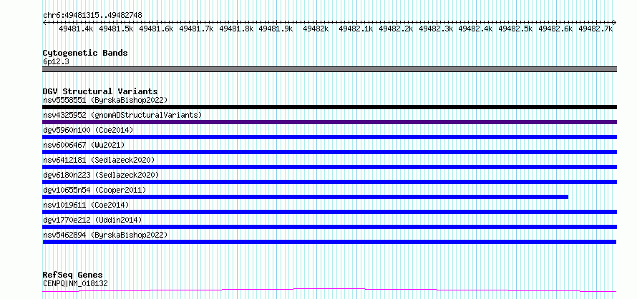The width and height of the screenshot is (637, 299).
Task: Click the 49481.4k ruler tick label
Action: (76, 29)
